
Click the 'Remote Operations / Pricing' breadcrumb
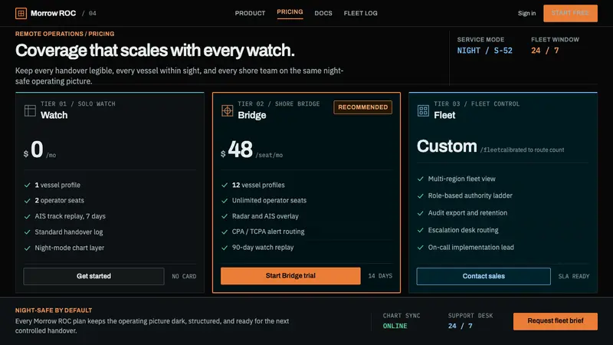point(64,34)
